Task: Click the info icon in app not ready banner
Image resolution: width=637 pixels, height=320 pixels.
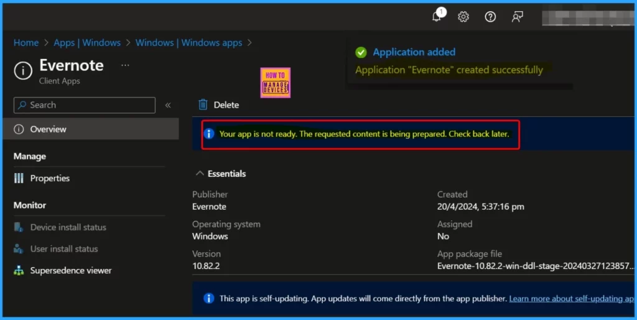Action: (x=209, y=134)
